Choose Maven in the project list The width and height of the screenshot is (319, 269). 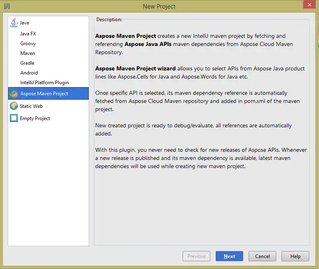(x=28, y=53)
